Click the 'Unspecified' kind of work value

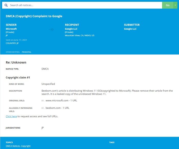[48, 84]
